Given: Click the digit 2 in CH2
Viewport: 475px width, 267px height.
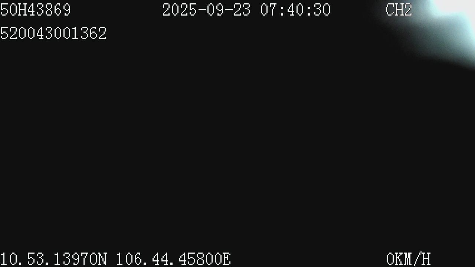Looking at the screenshot, I should click(x=408, y=10).
